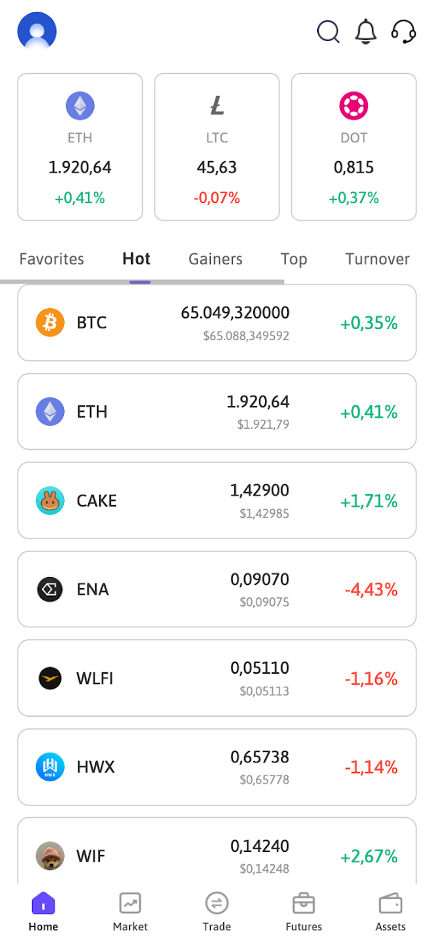Open the Futures briefcase icon
The image size is (434, 940).
[303, 903]
